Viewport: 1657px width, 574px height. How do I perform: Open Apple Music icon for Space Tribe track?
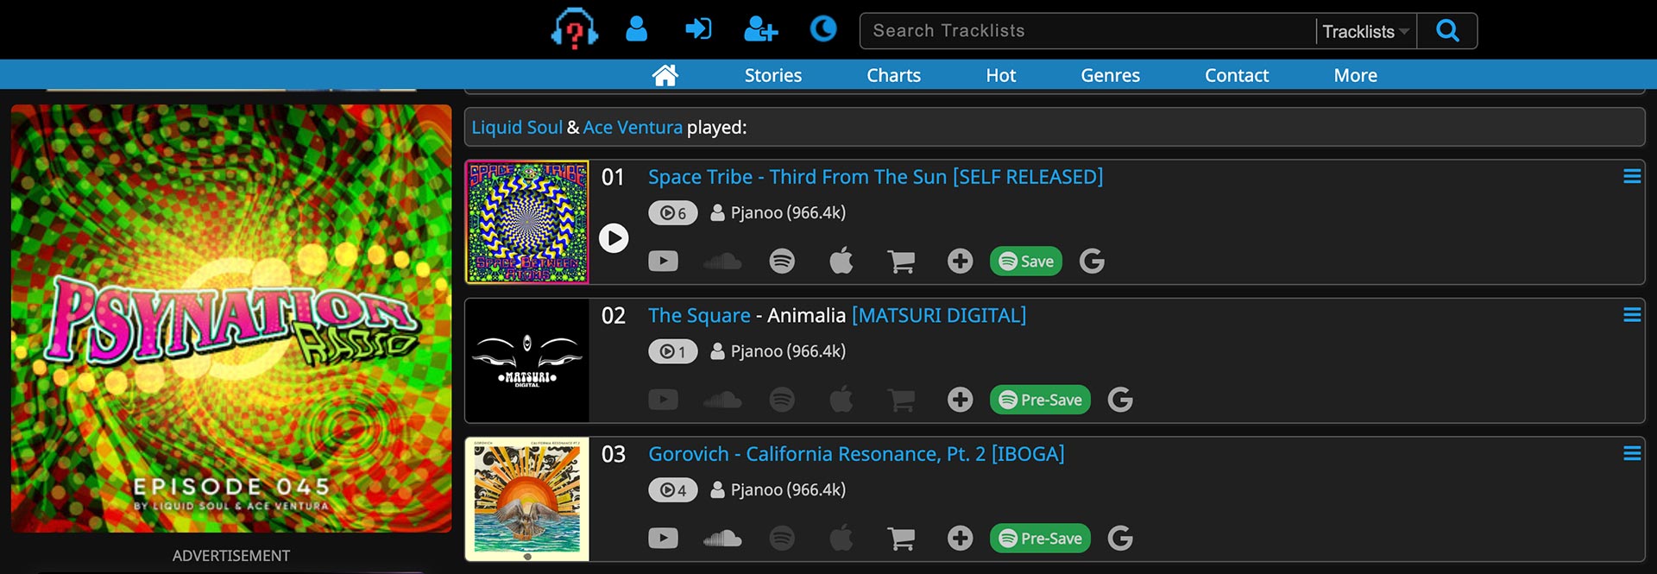pyautogui.click(x=841, y=261)
